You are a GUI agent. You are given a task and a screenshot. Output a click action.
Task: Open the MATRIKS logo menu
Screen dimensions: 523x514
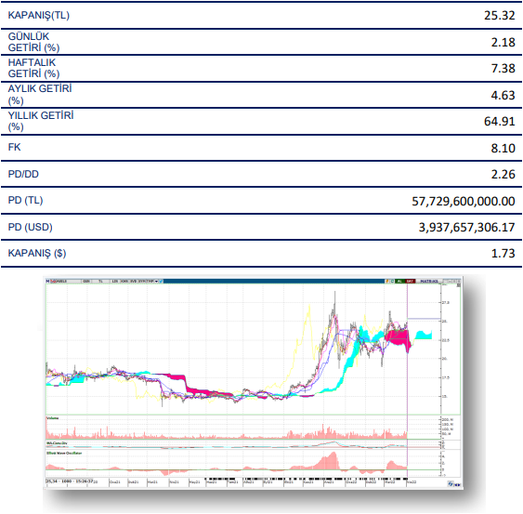click(x=429, y=281)
